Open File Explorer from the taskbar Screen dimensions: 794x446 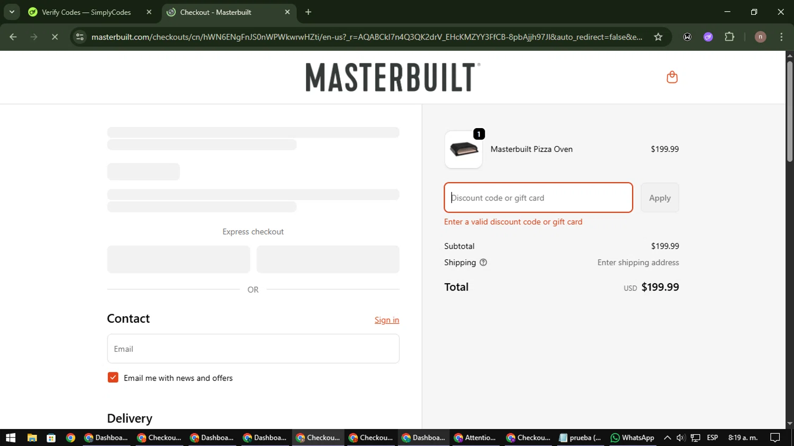[32, 438]
